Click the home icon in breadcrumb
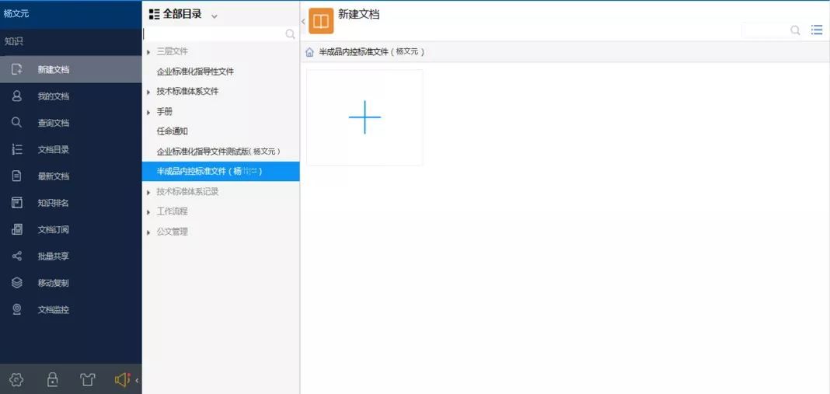This screenshot has width=830, height=394. click(309, 52)
